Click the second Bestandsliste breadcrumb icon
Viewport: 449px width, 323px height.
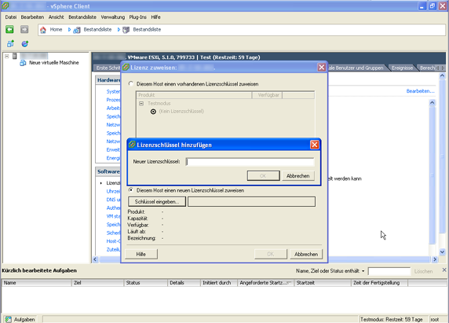126,30
